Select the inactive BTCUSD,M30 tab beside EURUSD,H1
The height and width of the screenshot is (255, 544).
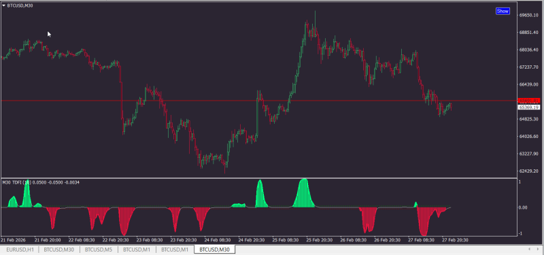tap(59, 250)
